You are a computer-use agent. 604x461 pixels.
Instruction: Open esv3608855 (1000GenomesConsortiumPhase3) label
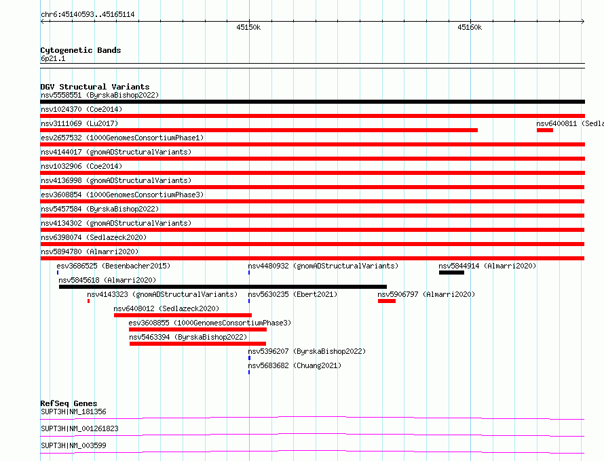(210, 323)
